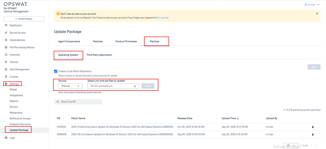Switch to the Modules tab
Image resolution: width=326 pixels, height=149 pixels.
98,42
